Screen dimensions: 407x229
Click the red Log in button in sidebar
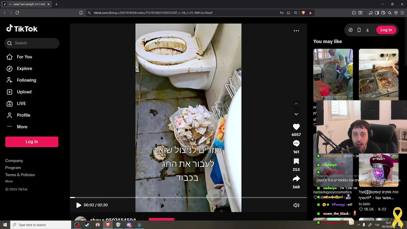tap(32, 142)
